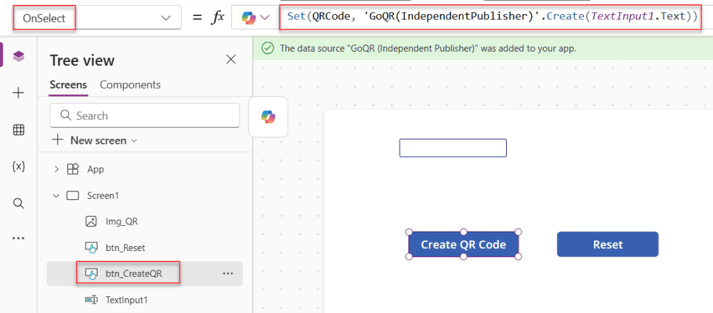The height and width of the screenshot is (313, 713).
Task: Select btn_Reset in the tree
Action: click(x=125, y=247)
